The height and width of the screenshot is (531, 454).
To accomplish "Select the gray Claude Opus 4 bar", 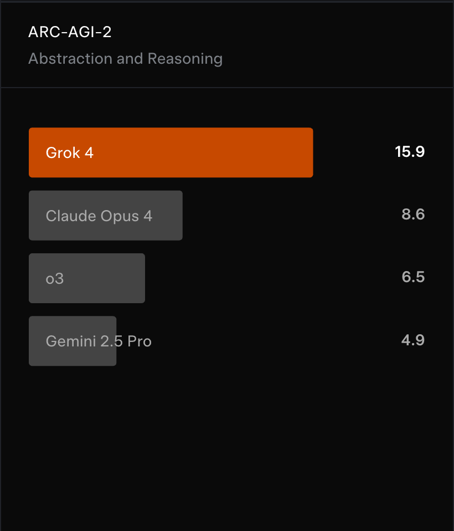I will click(x=106, y=216).
